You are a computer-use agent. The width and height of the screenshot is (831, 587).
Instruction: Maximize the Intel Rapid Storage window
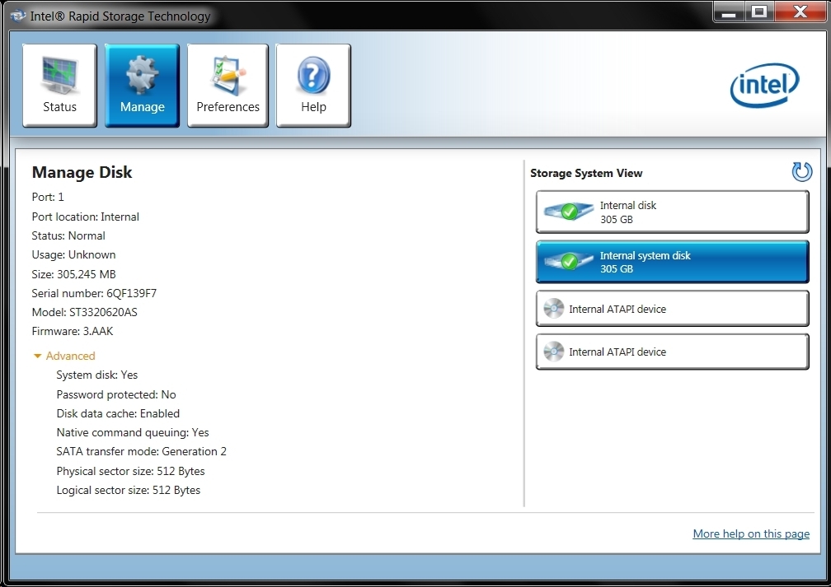point(759,12)
